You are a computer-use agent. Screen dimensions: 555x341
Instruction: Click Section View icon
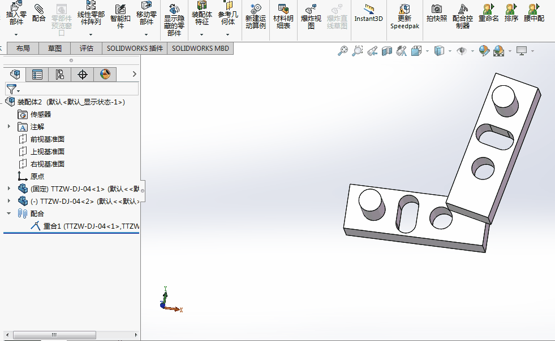click(x=387, y=51)
